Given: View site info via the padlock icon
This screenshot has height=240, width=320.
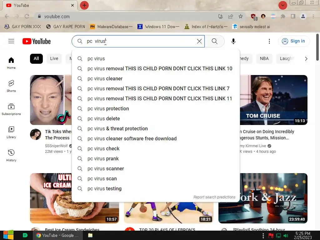Looking at the screenshot, I should tap(39, 16).
